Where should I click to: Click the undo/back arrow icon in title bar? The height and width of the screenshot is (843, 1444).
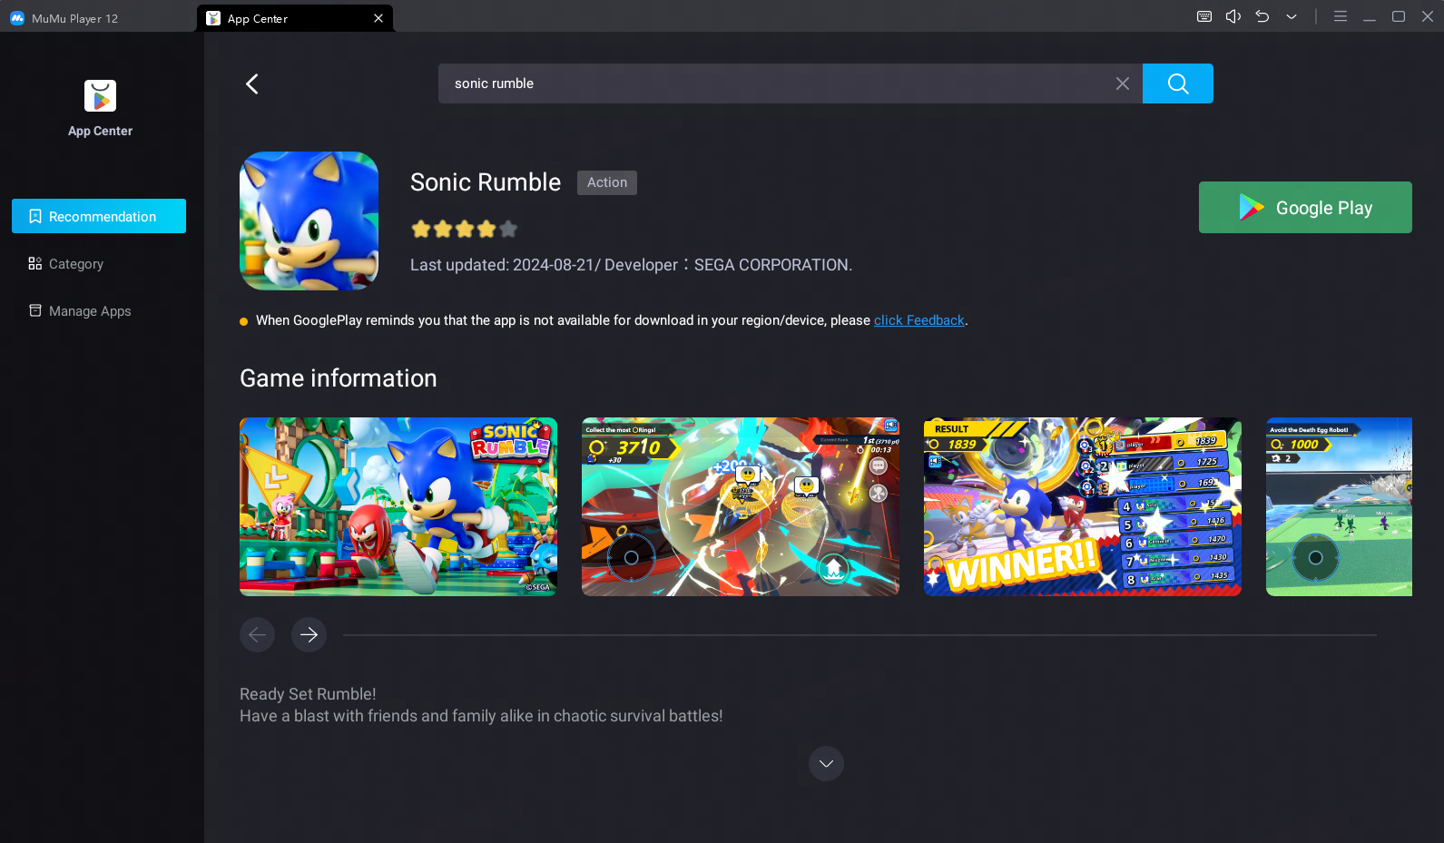(x=1262, y=16)
